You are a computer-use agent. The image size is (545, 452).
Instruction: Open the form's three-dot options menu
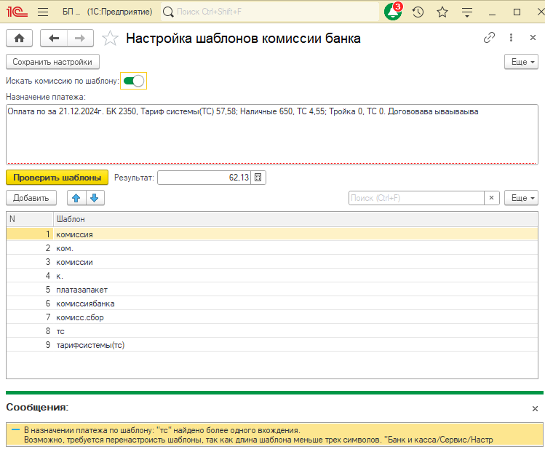point(511,38)
